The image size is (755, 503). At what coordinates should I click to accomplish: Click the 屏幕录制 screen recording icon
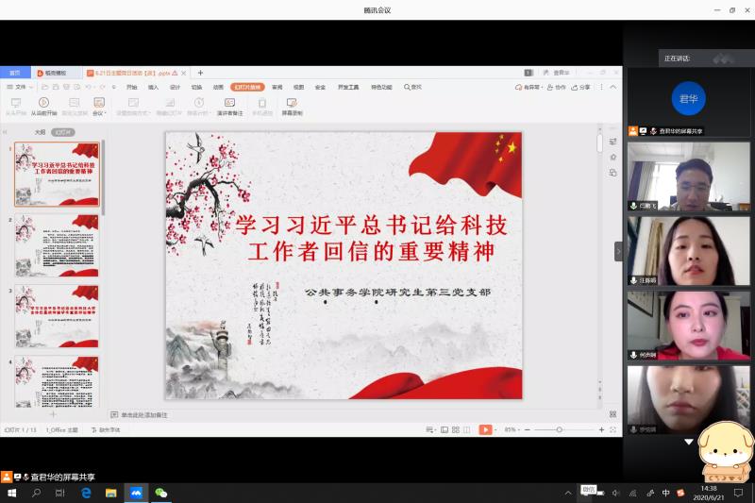292,103
